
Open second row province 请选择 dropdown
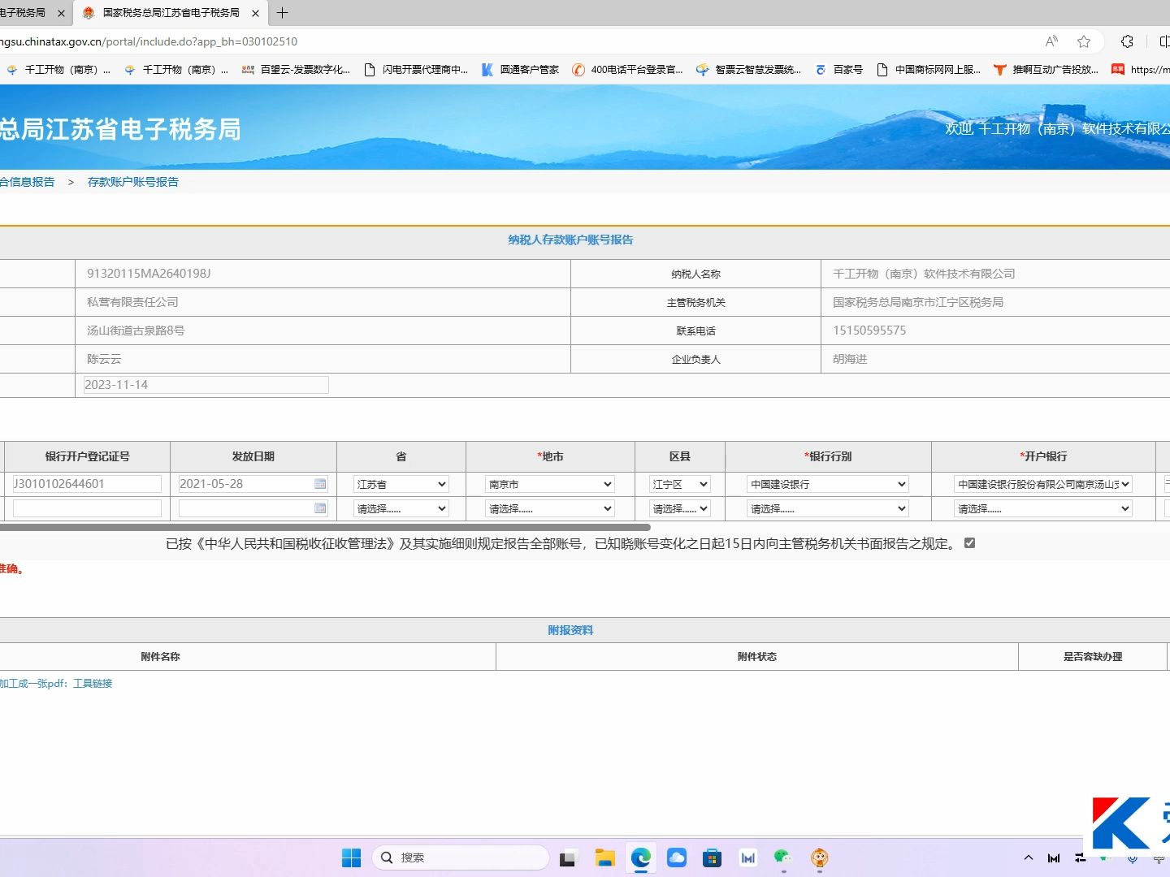(x=401, y=508)
